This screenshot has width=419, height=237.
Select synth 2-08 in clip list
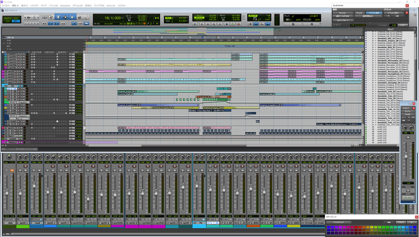point(382,142)
